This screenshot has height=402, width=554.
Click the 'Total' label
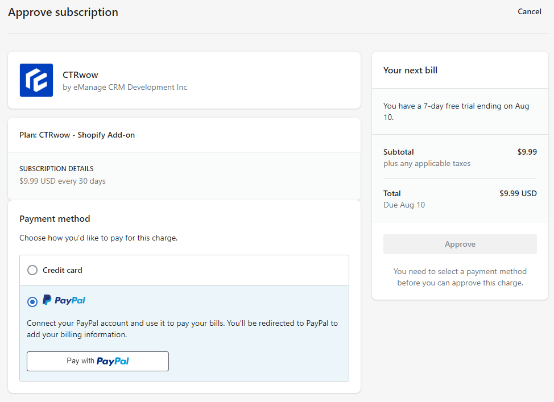392,193
